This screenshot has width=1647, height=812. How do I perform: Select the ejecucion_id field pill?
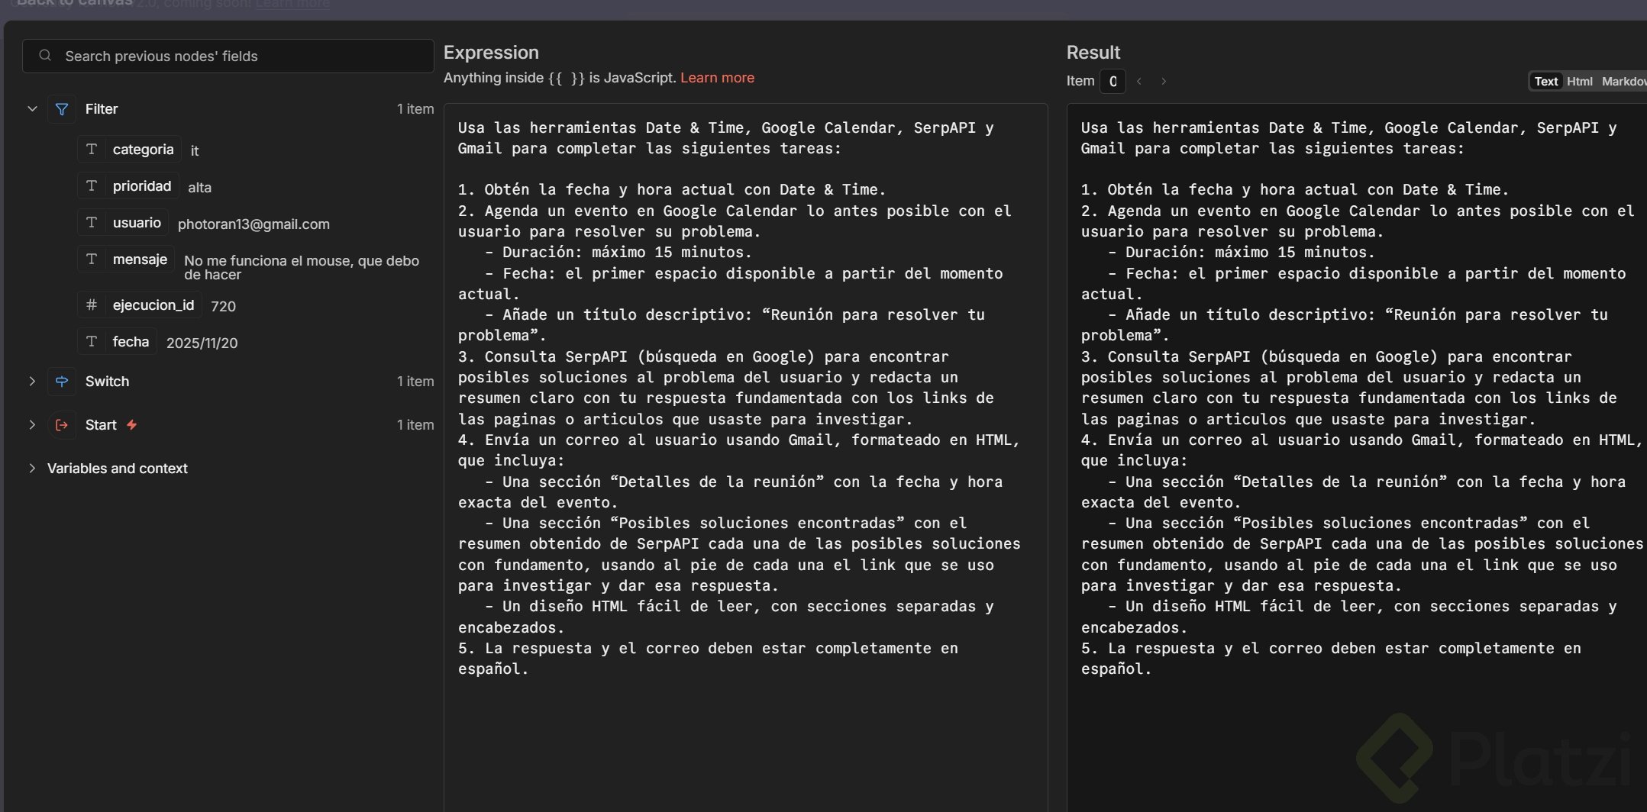pyautogui.click(x=140, y=305)
